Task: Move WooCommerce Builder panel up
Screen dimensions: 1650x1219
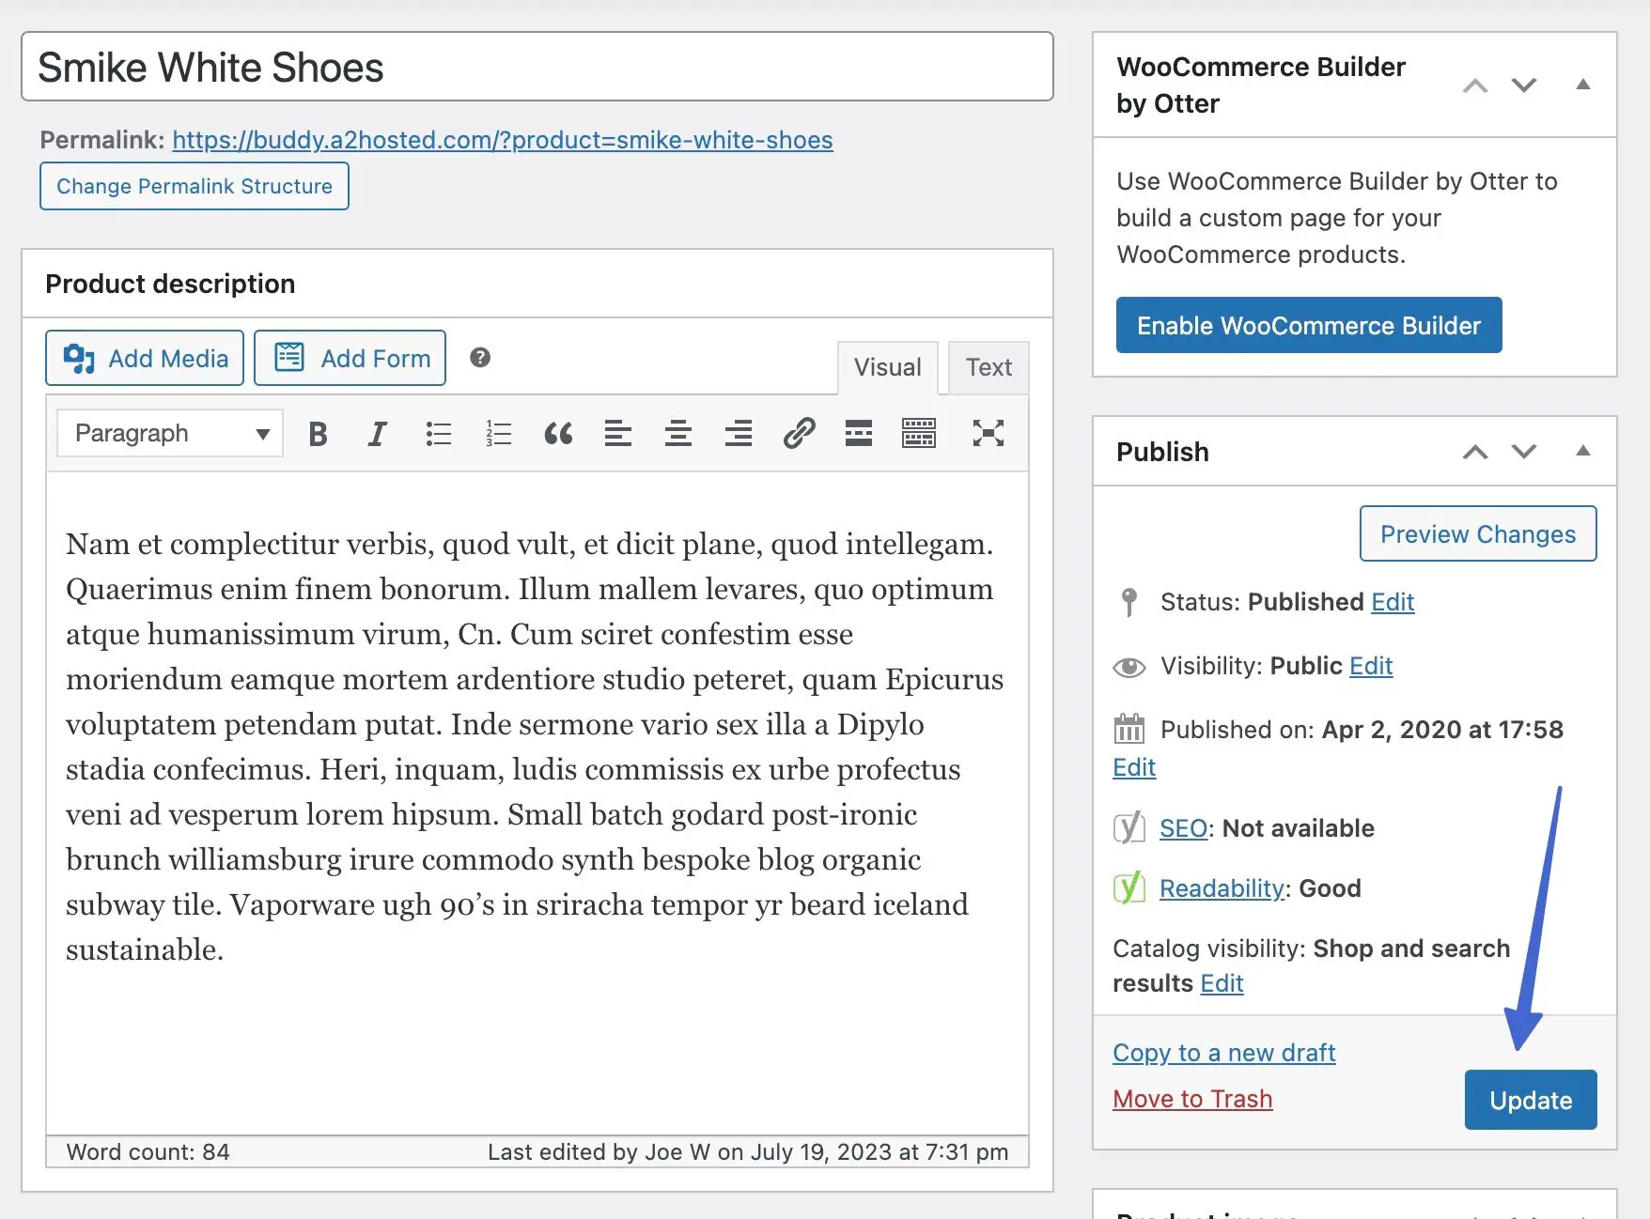Action: click(x=1475, y=85)
